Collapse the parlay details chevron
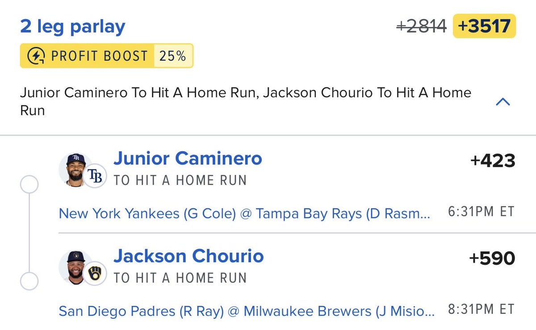The image size is (536, 330). tap(503, 102)
